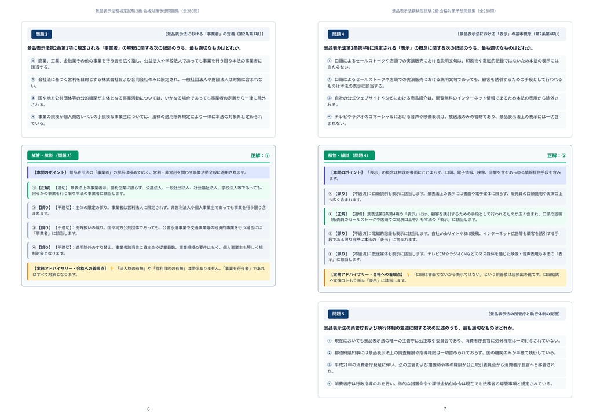
Task: Click advisory note 「法人格の有無」や「営利目的の有無」
Action: point(148,271)
